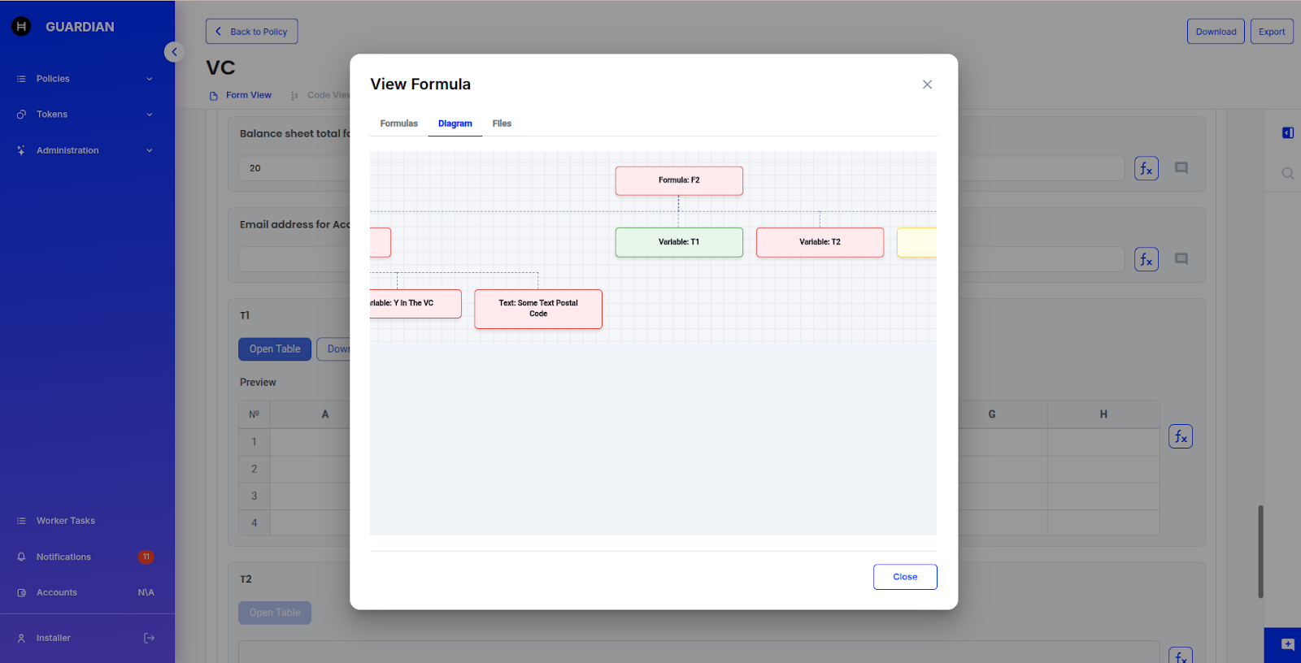Switch to the Formulas tab
This screenshot has height=663, width=1301.
[x=398, y=123]
